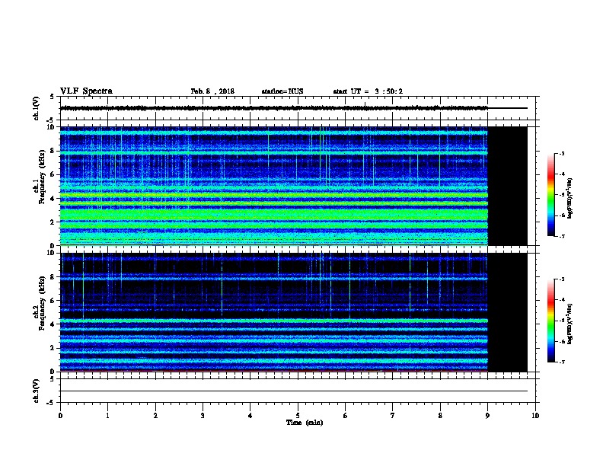603x466 pixels.
Task: Click the "Time (min)" axis label
Action: (305, 423)
